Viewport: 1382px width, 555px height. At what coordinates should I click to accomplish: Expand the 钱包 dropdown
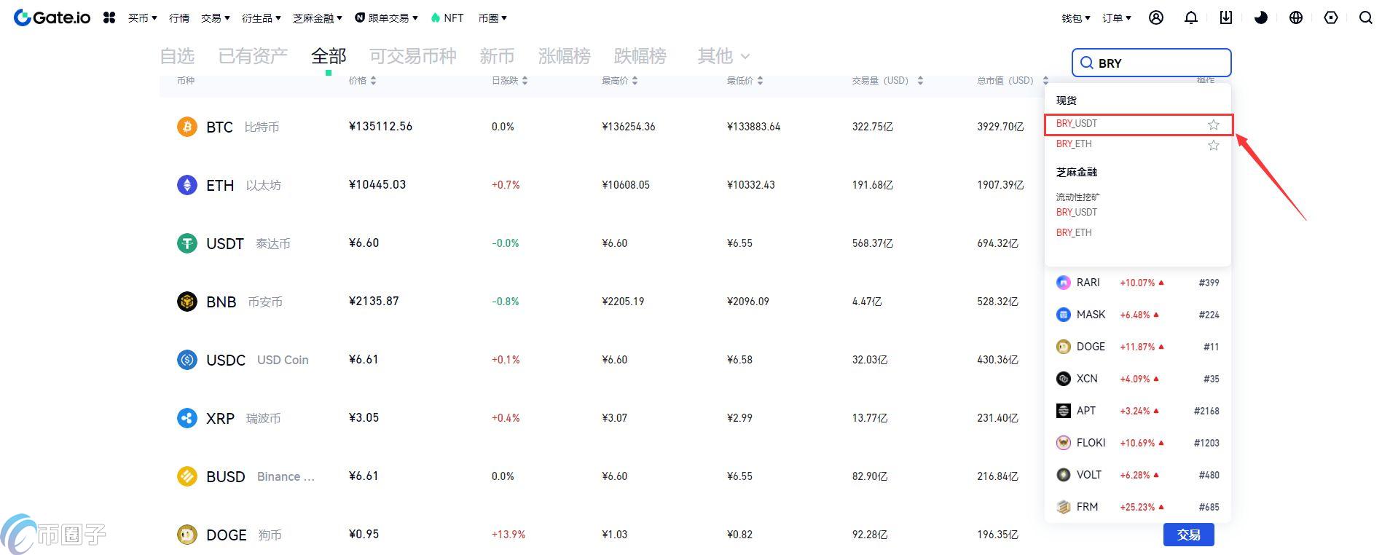[1076, 17]
